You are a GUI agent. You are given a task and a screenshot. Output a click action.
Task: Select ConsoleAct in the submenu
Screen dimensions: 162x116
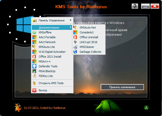pos(86,32)
